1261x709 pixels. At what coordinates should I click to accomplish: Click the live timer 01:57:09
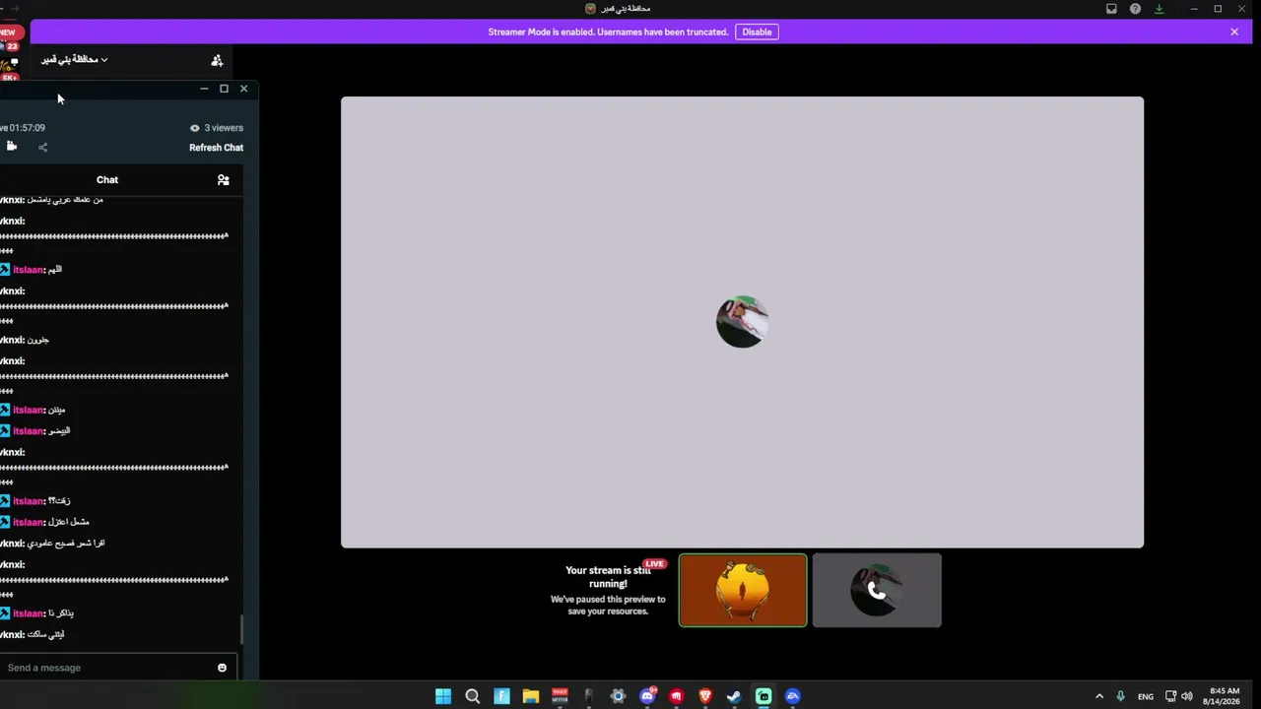(27, 128)
